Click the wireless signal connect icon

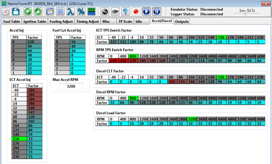tap(126, 11)
